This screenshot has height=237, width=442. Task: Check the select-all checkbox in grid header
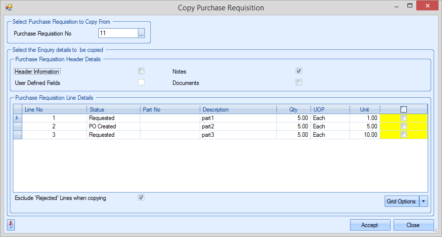click(403, 109)
